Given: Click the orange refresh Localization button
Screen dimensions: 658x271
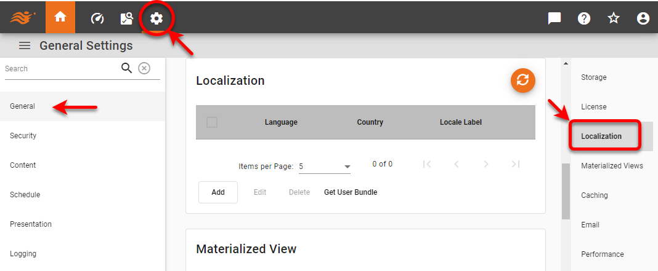Looking at the screenshot, I should (522, 80).
